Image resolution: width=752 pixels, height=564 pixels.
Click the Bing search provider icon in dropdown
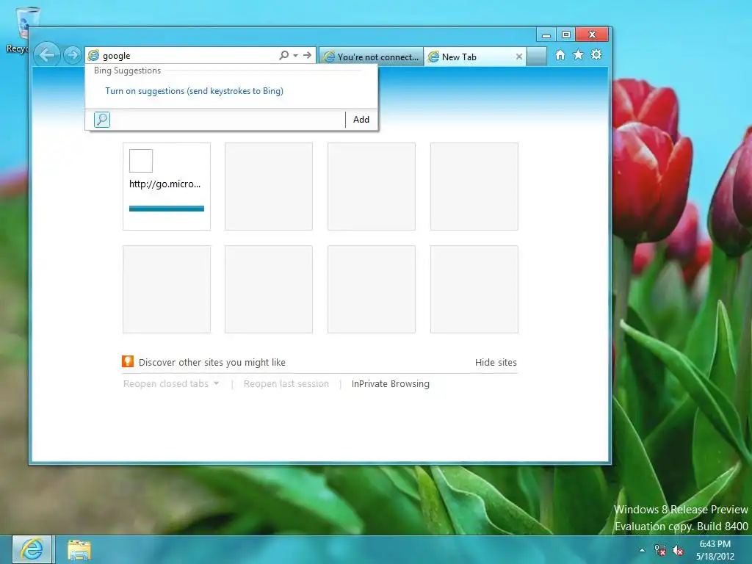(x=101, y=120)
